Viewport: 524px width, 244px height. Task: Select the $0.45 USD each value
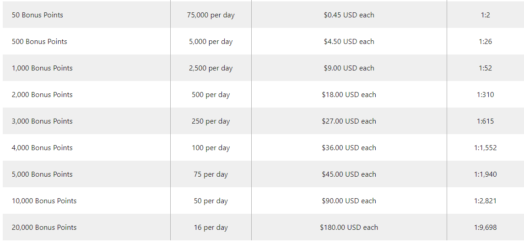coord(349,15)
